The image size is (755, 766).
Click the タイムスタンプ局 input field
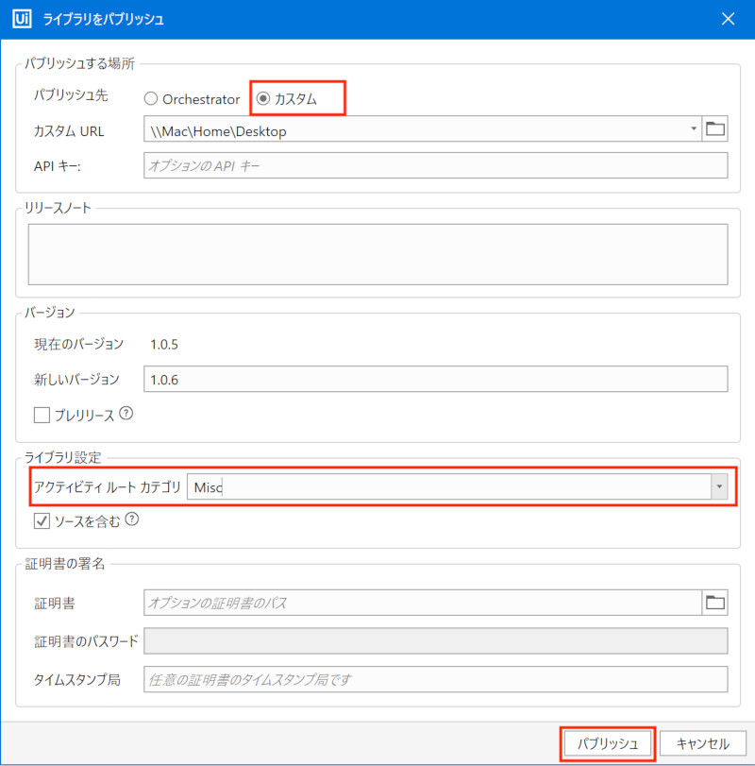[x=435, y=679]
